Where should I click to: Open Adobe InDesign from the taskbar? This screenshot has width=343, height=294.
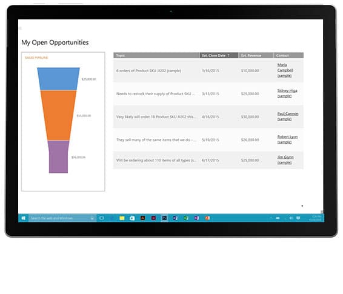point(153,218)
